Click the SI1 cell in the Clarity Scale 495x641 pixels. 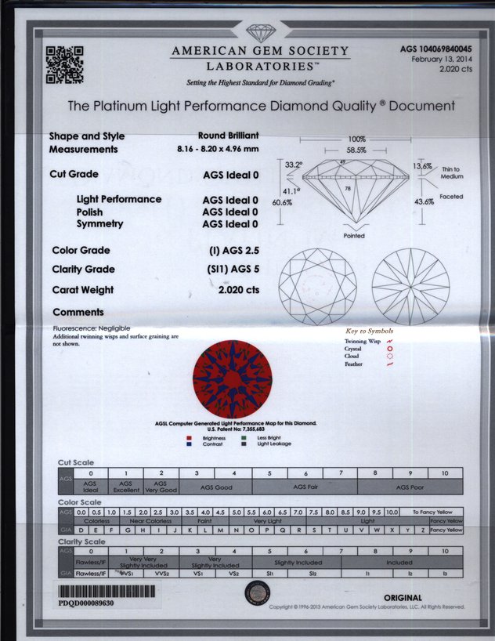click(269, 574)
